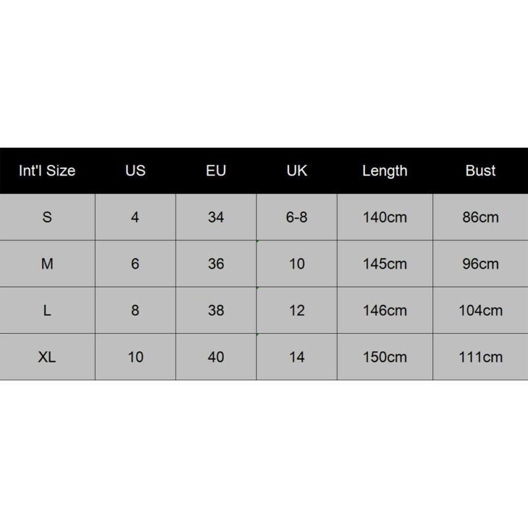Click the Length column header
Screen dimensions: 528x528
pyautogui.click(x=385, y=171)
